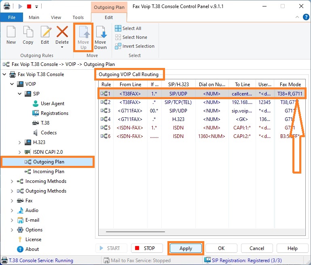Click the Fax machine tree icon
The image size is (311, 265).
coord(20,201)
